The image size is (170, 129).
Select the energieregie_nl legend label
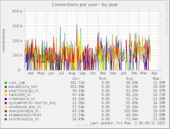click(x=24, y=111)
